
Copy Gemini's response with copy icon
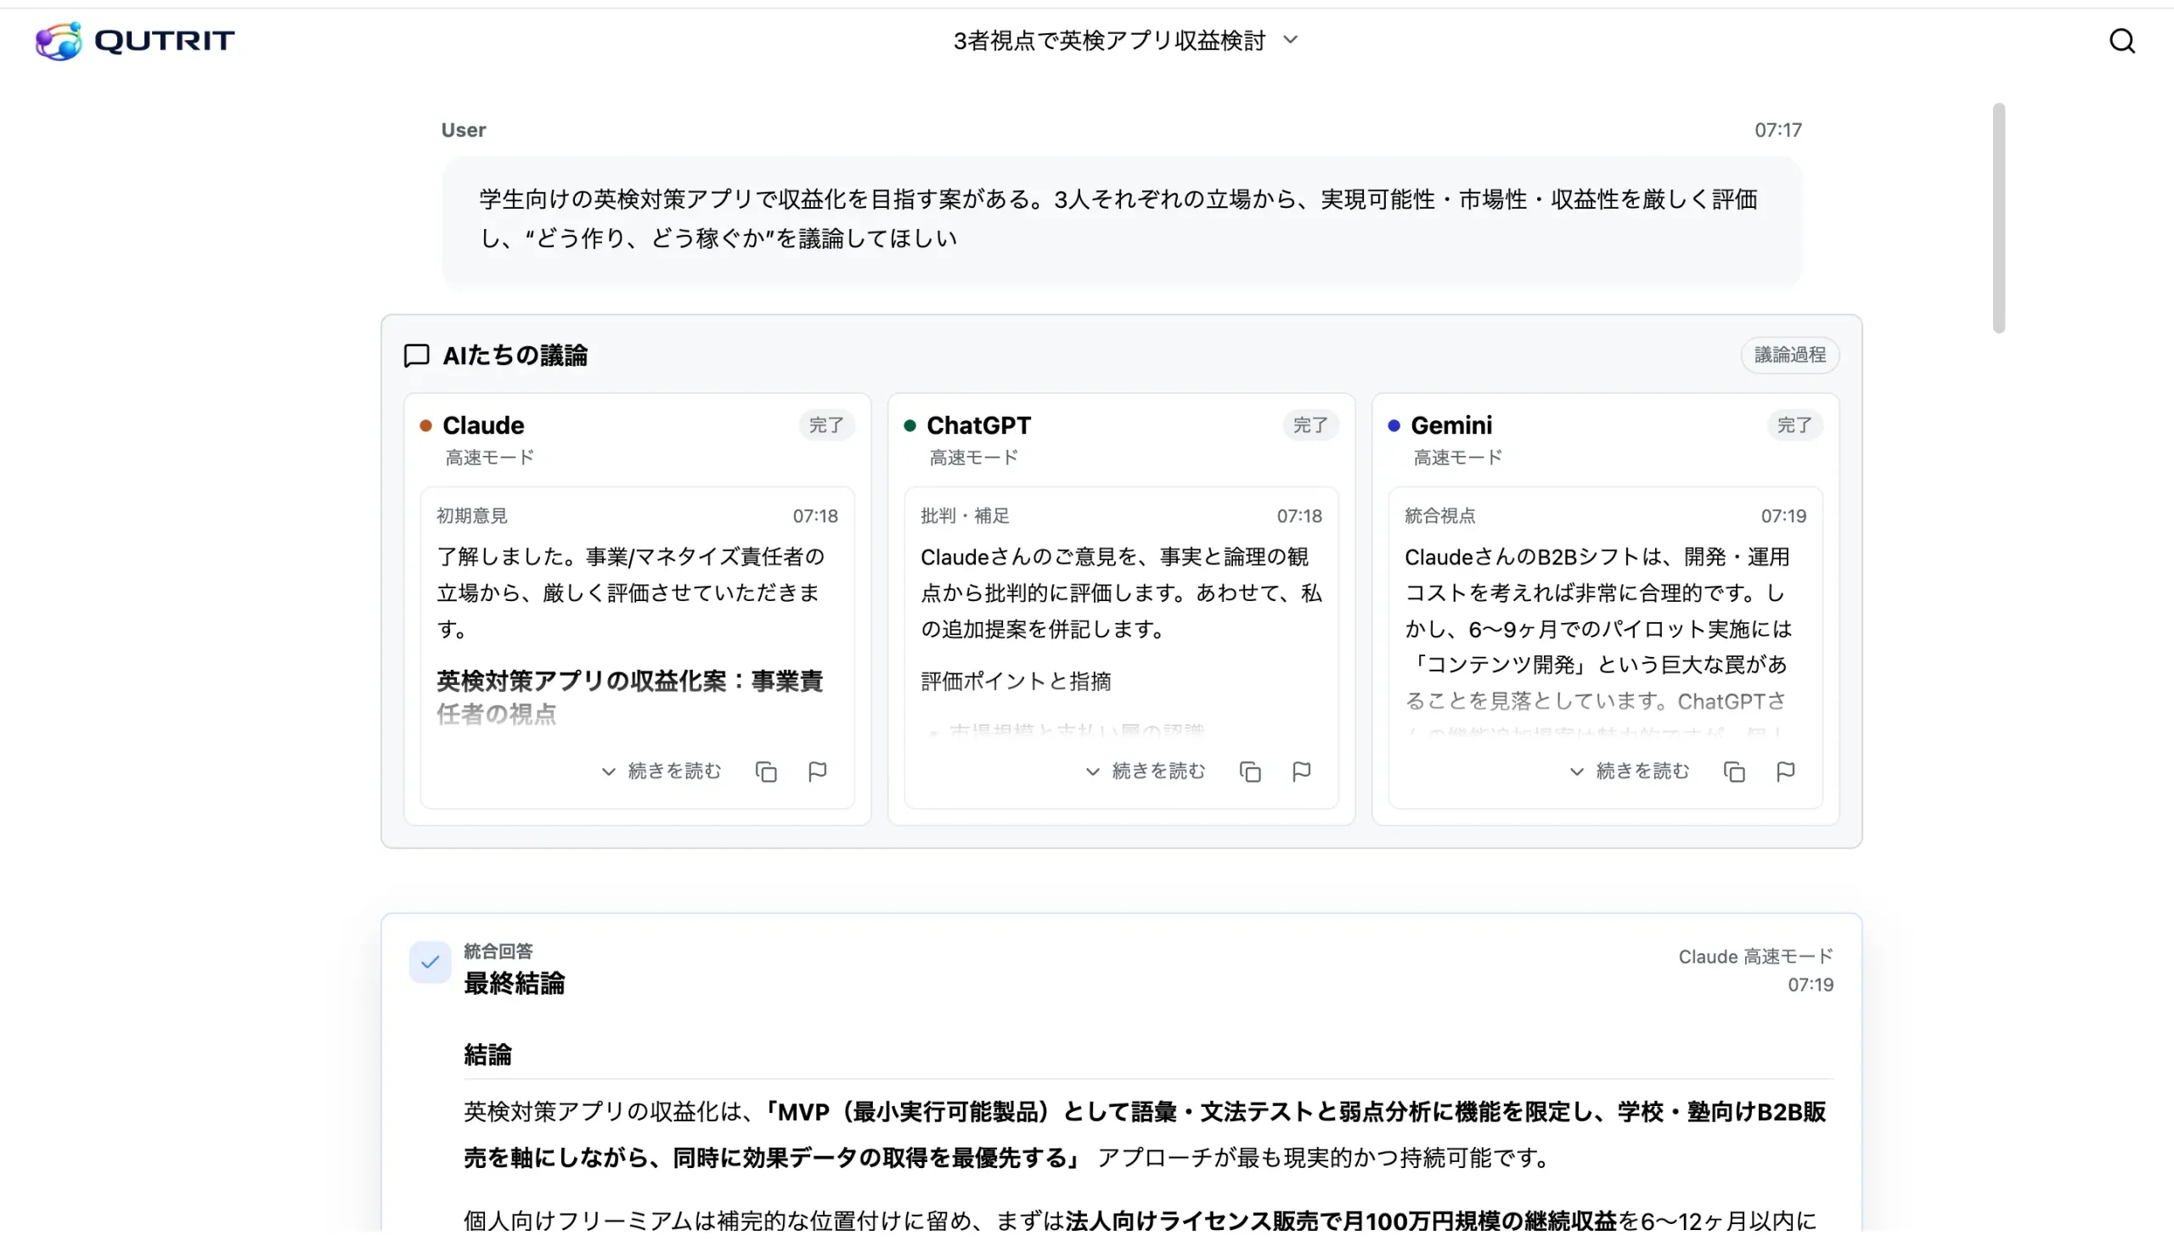tap(1734, 771)
